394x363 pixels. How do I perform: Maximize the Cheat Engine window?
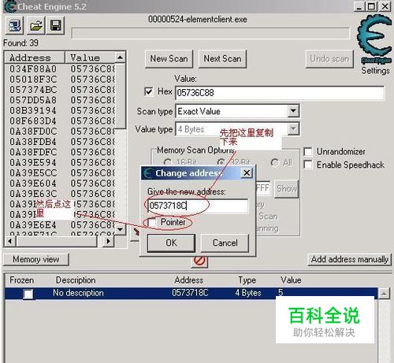(x=372, y=6)
